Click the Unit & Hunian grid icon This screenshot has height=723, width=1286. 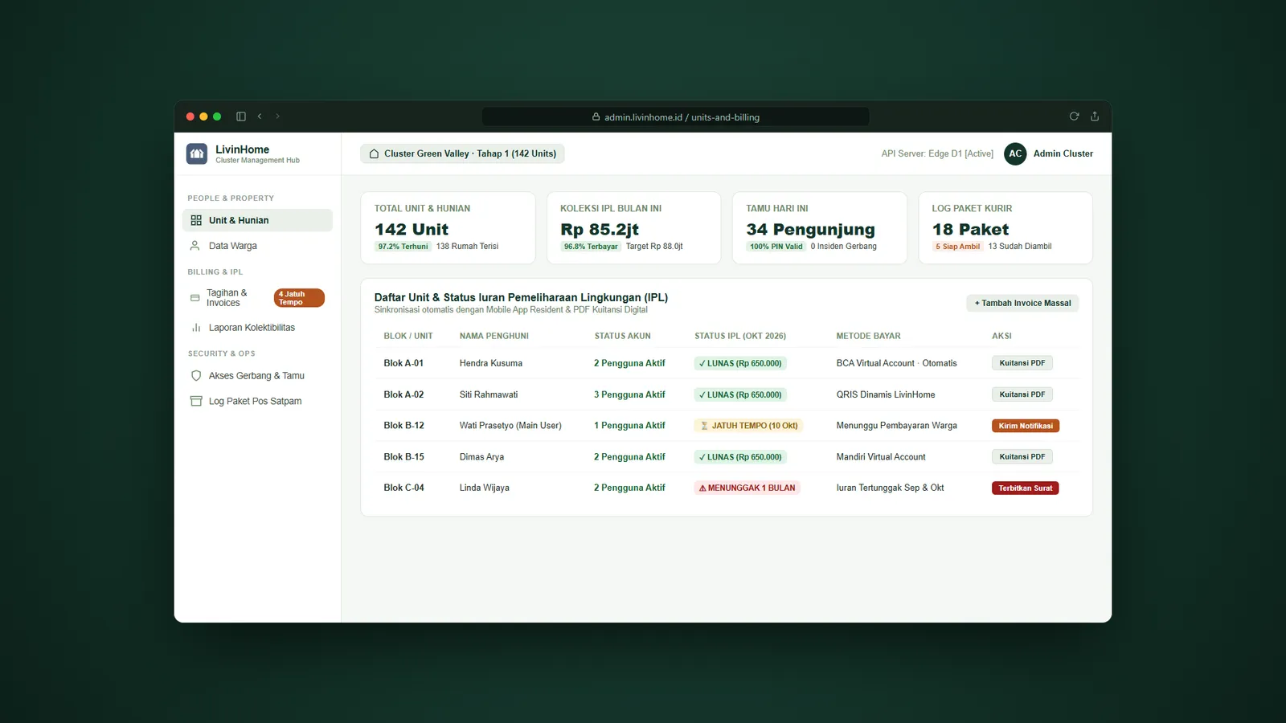coord(196,220)
